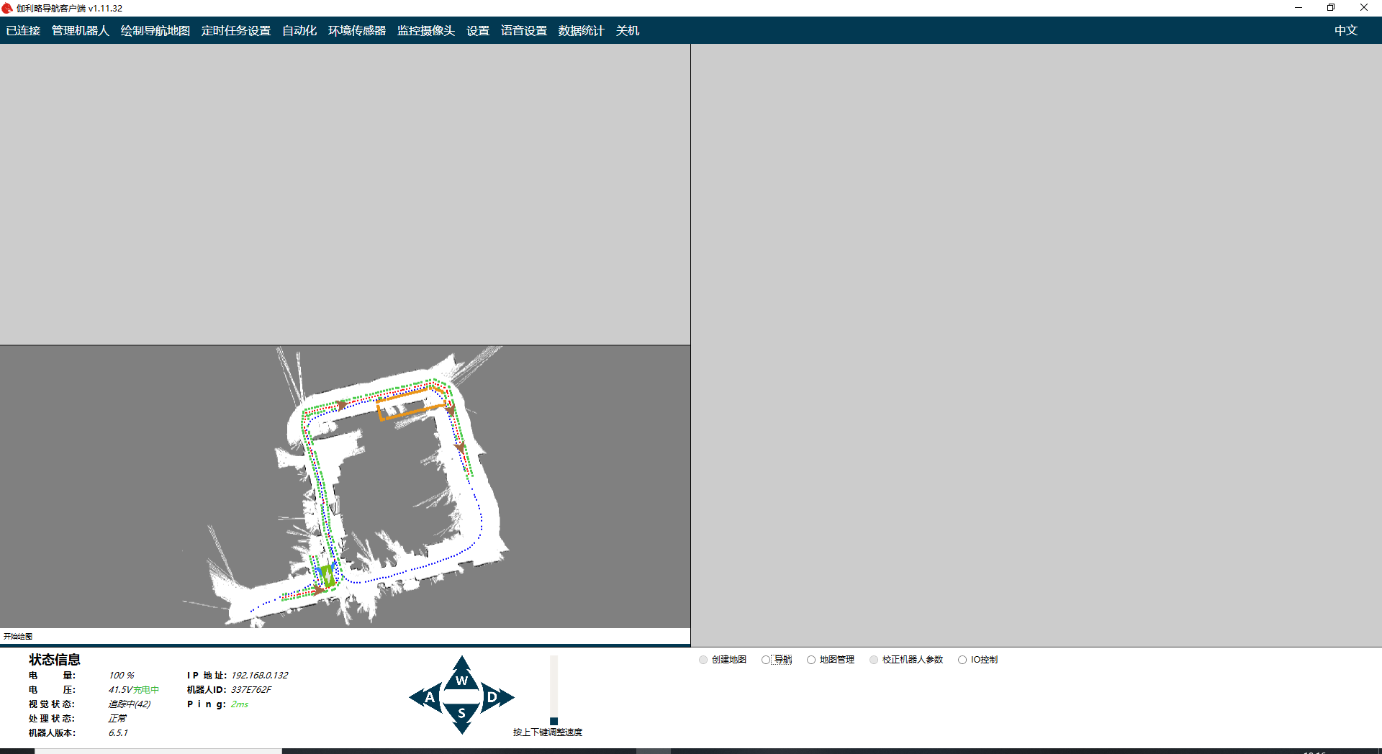Open the 数据统计 menu
This screenshot has width=1382, height=754.
tap(580, 30)
